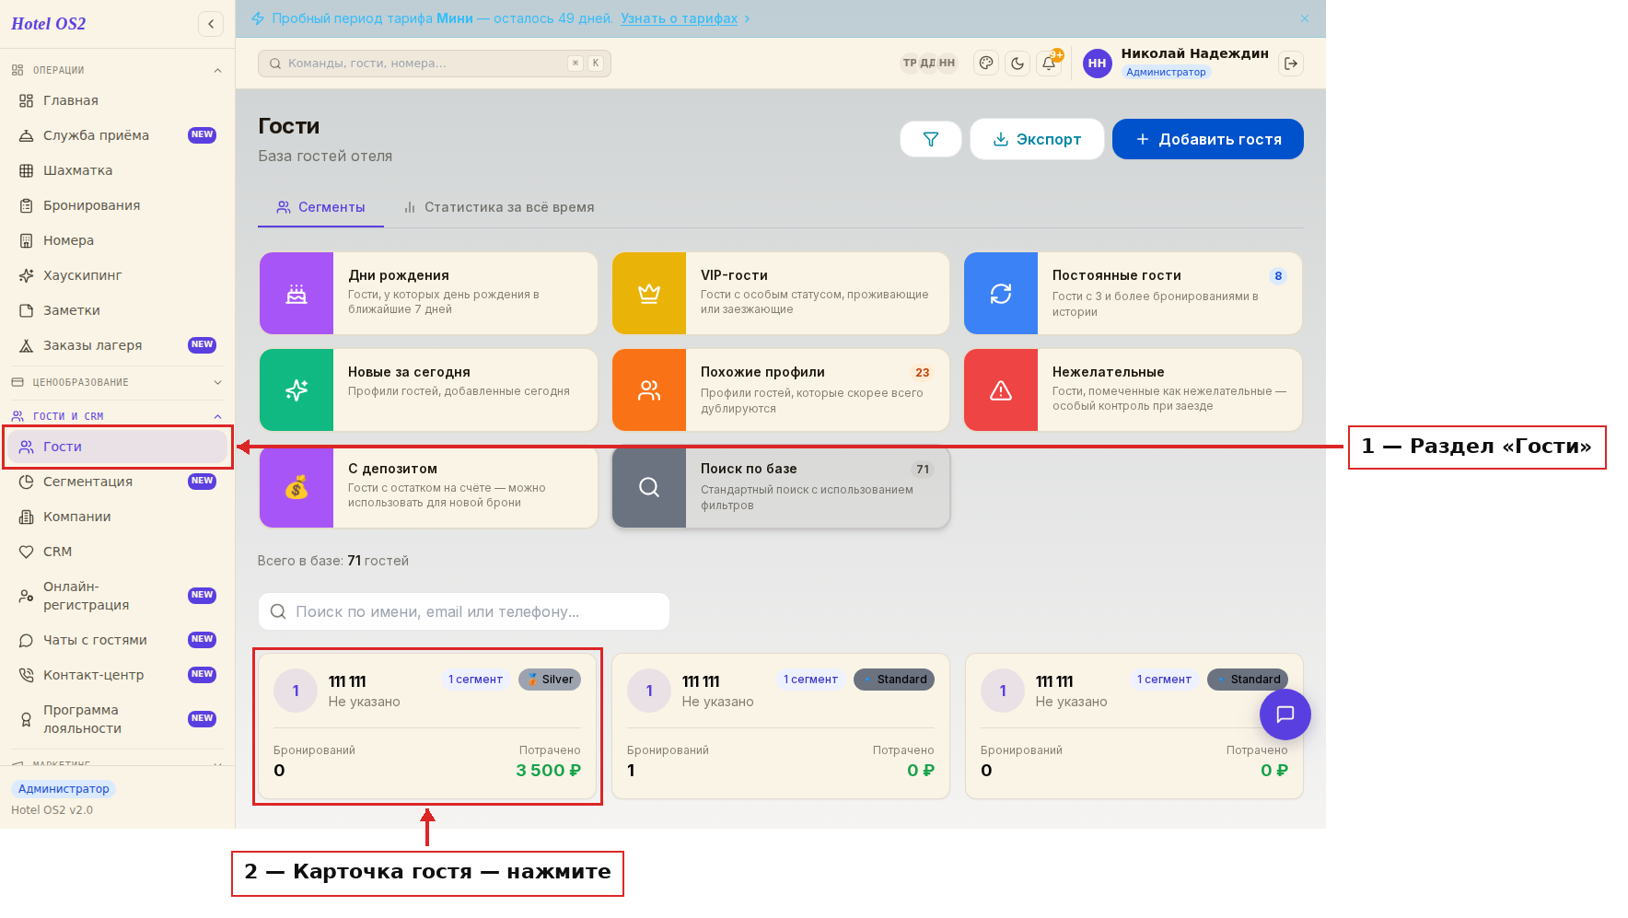Expand the Маркетинг sidebar group
Image resolution: width=1628 pixels, height=918 pixels.
click(118, 762)
